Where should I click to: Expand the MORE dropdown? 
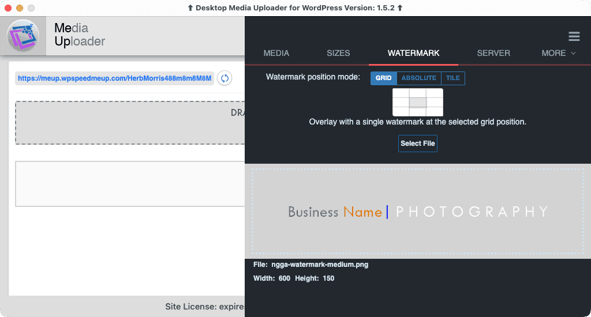558,53
